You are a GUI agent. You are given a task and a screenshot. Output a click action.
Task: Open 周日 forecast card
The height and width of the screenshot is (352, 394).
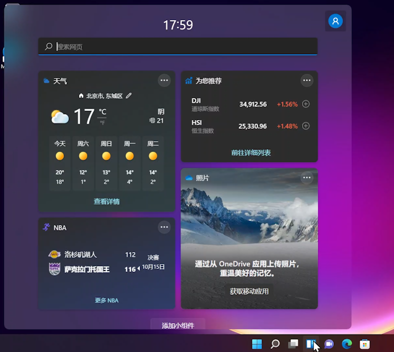pos(106,163)
